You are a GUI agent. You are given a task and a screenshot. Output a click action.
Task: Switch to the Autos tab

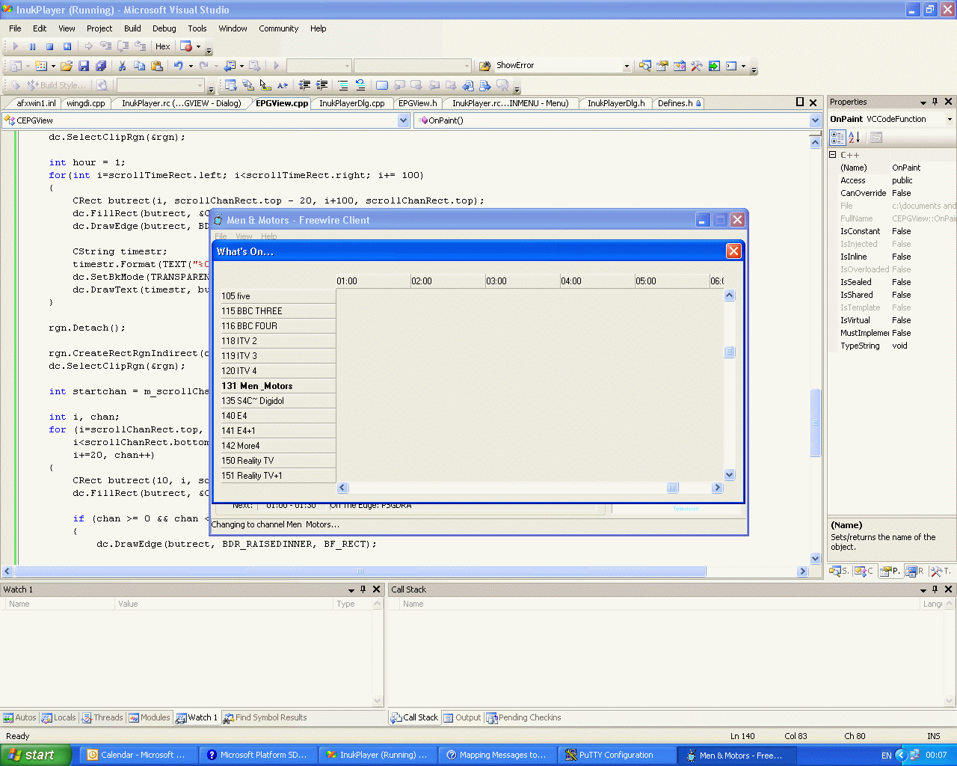[19, 717]
